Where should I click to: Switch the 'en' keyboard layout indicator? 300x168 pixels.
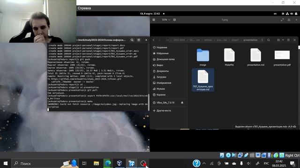tap(275, 14)
